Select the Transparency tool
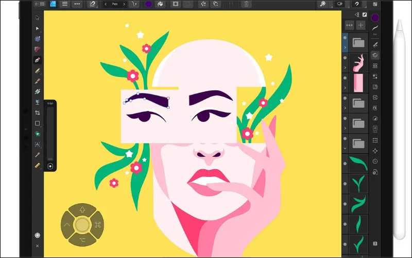Viewport: 412px width, 258px height. (x=37, y=102)
